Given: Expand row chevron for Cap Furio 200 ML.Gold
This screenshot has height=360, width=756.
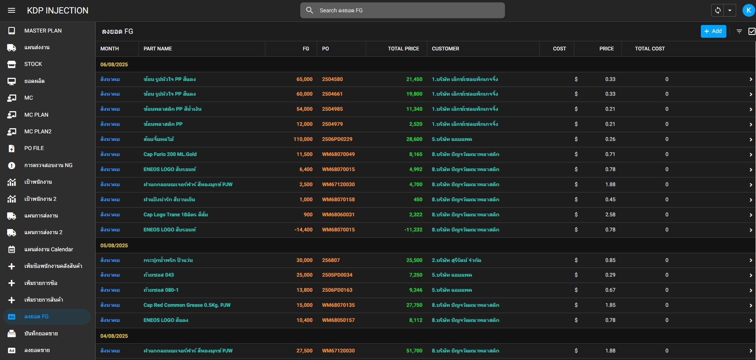Looking at the screenshot, I should coord(750,155).
